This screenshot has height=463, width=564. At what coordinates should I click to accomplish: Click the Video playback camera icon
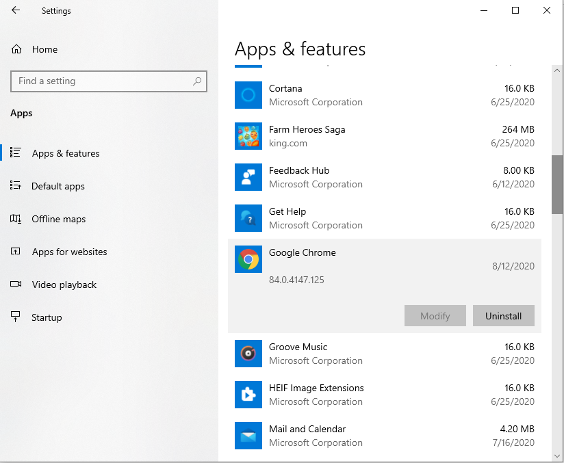16,284
